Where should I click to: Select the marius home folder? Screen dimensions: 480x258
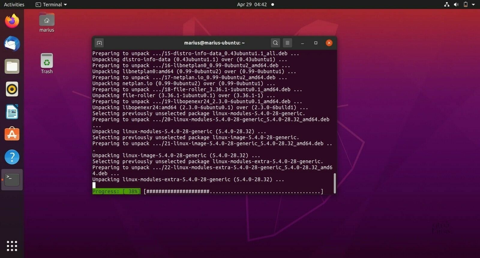pyautogui.click(x=47, y=22)
